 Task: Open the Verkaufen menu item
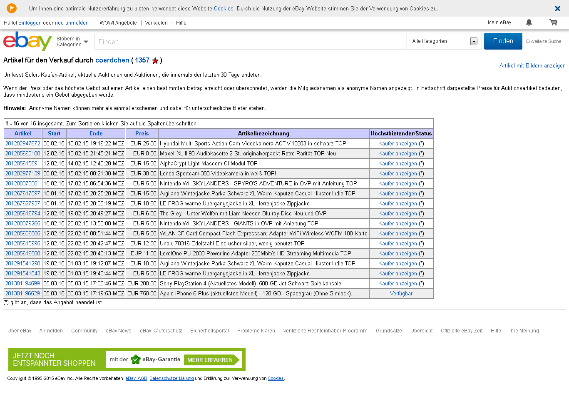157,23
